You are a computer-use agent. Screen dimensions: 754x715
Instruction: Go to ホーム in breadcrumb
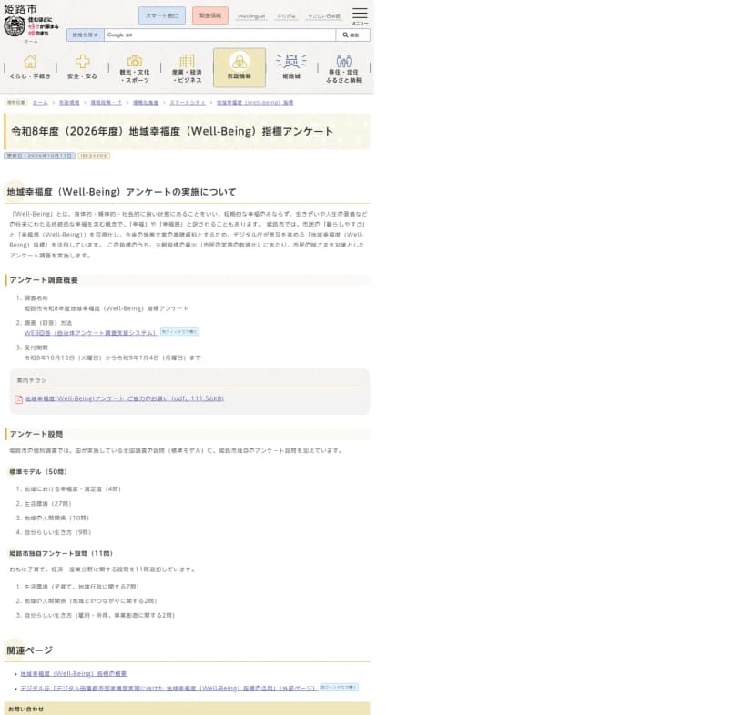pos(40,103)
